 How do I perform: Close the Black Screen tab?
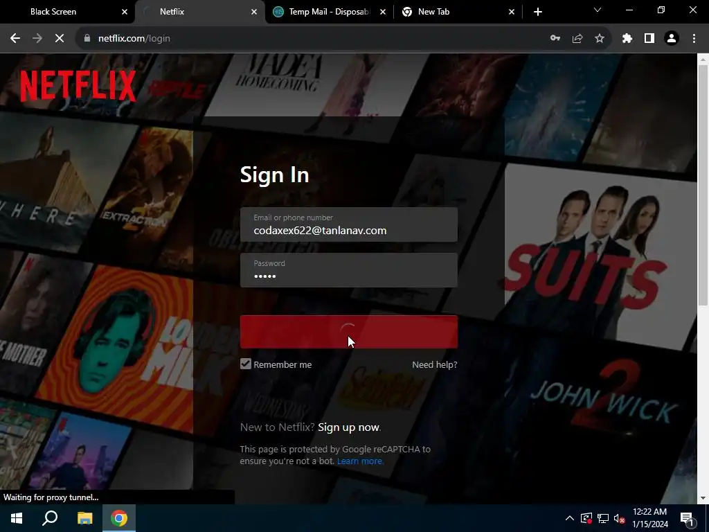pyautogui.click(x=125, y=12)
